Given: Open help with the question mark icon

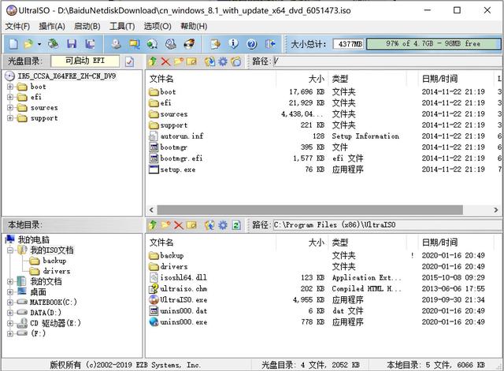Looking at the screenshot, I should pos(252,44).
